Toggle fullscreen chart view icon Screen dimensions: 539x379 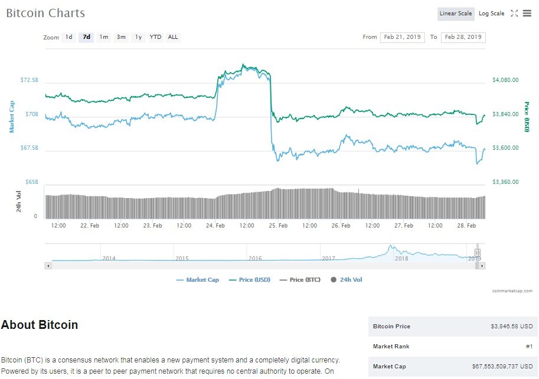514,14
